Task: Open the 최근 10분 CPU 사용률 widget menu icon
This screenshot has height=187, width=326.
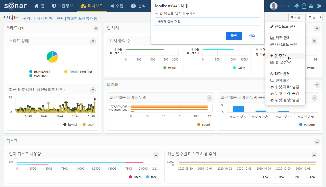Action: click(93, 90)
